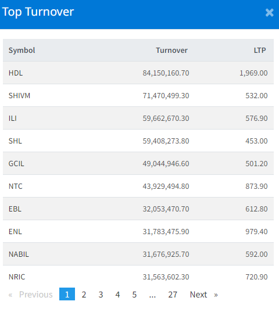This screenshot has height=312, width=279.
Task: Select the GCIL symbol
Action: tap(16, 164)
